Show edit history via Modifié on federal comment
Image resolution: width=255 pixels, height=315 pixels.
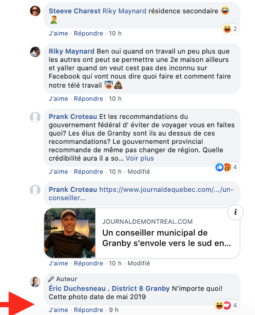139,172
